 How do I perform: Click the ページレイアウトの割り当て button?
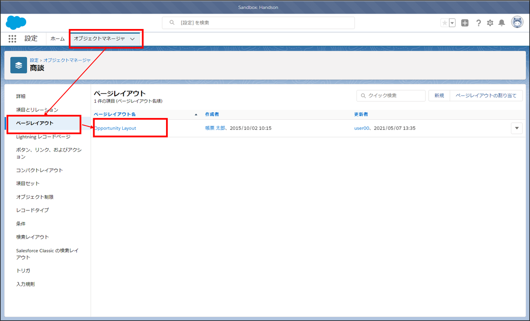coord(486,96)
